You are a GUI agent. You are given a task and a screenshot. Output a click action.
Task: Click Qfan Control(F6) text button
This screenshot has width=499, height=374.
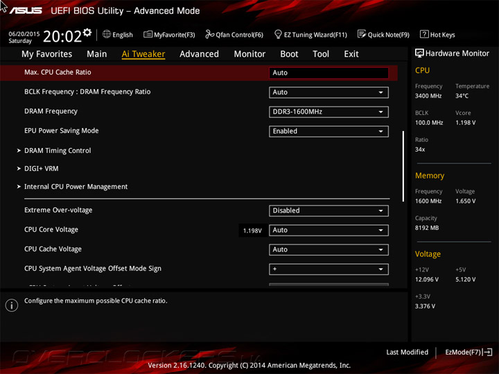[239, 35]
